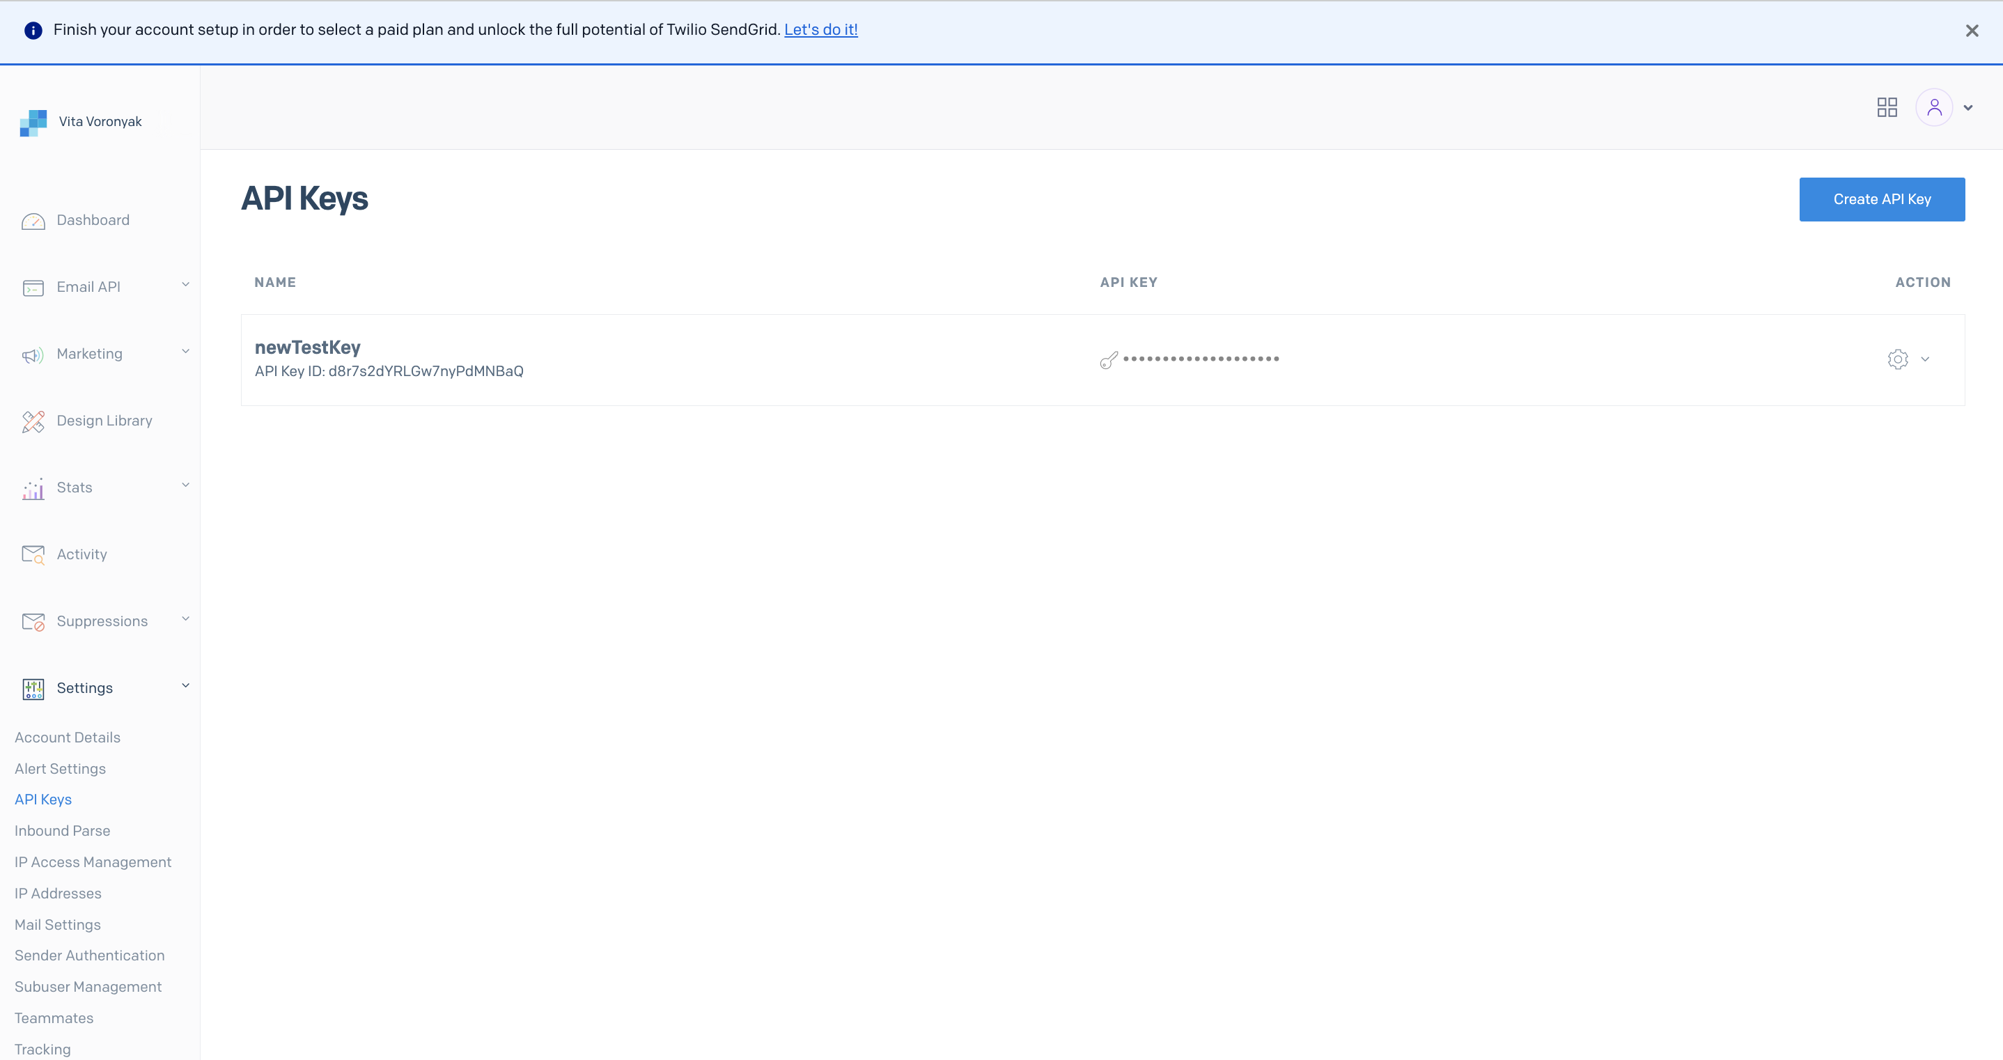
Task: Open the Sender Authentication menu entry
Action: tap(88, 955)
